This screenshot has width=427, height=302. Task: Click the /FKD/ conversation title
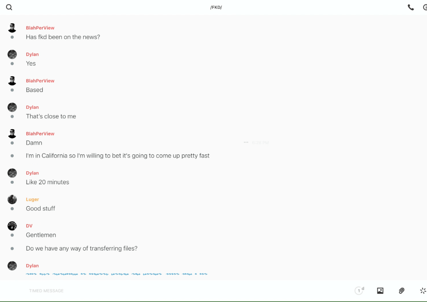(216, 7)
